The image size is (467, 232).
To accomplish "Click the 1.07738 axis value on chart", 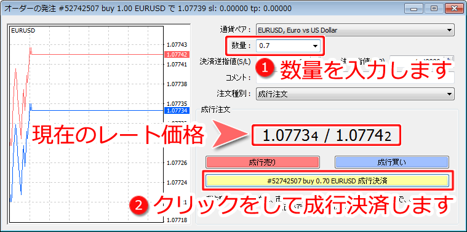I will 177,84.
